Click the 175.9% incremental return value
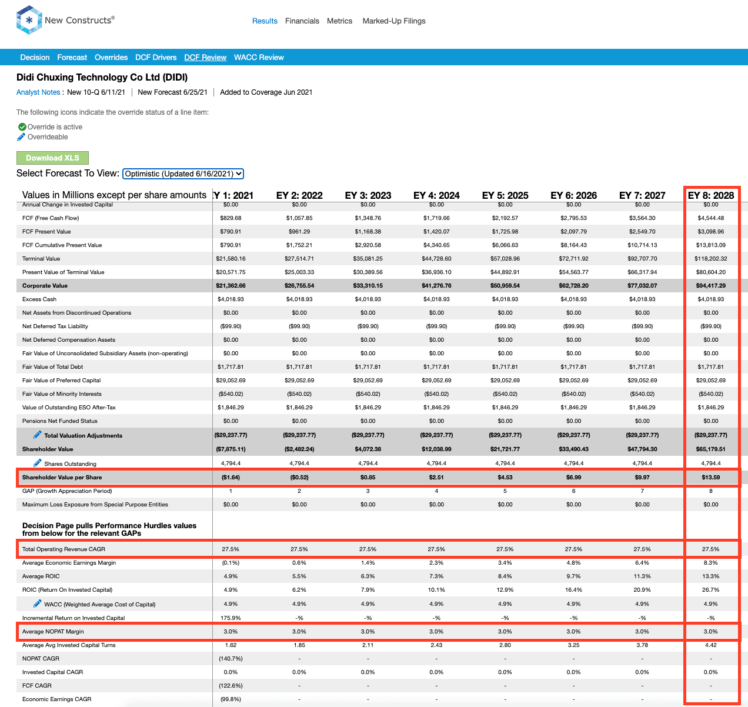748x707 pixels. click(231, 618)
